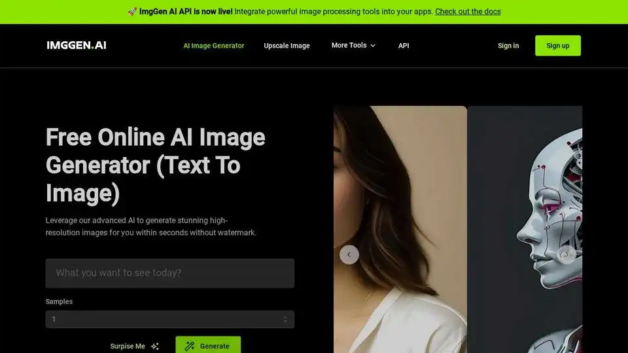Click the 'Samples' label

(59, 301)
